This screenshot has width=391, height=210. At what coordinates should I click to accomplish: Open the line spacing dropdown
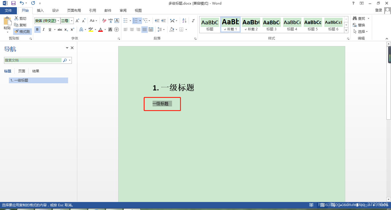click(x=163, y=29)
